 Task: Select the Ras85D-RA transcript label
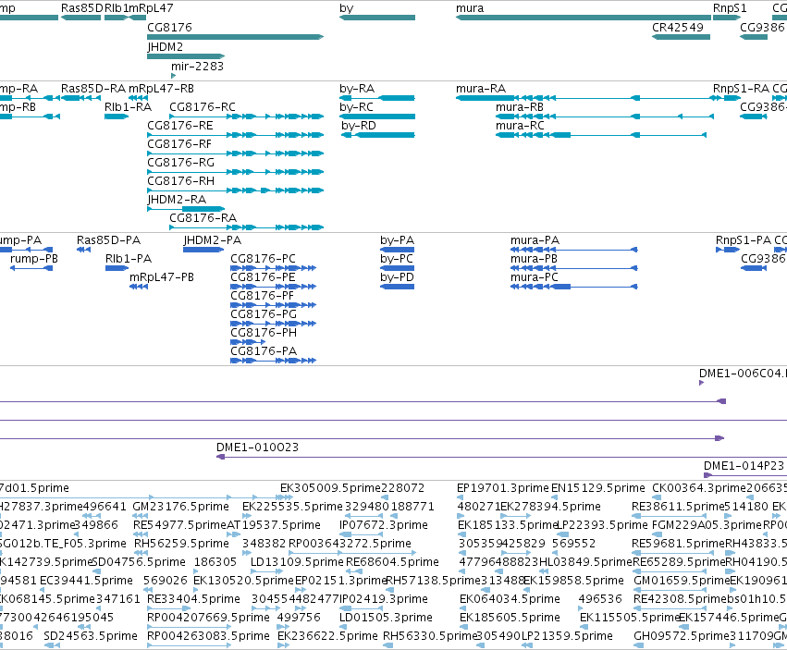pyautogui.click(x=93, y=89)
